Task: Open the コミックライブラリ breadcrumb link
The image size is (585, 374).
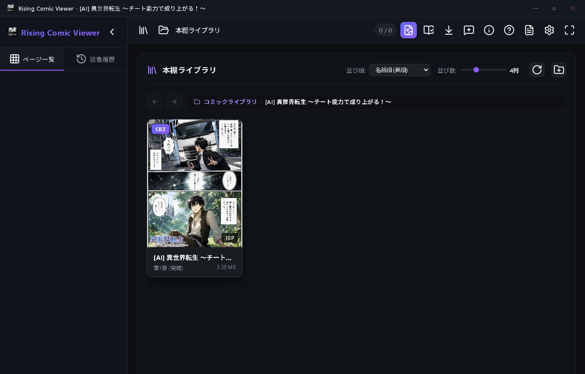Action: pos(230,102)
